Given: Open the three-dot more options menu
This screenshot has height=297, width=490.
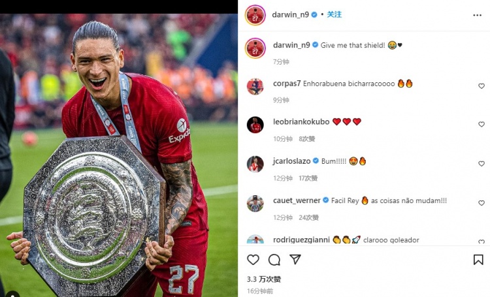Looking at the screenshot, I should [477, 15].
